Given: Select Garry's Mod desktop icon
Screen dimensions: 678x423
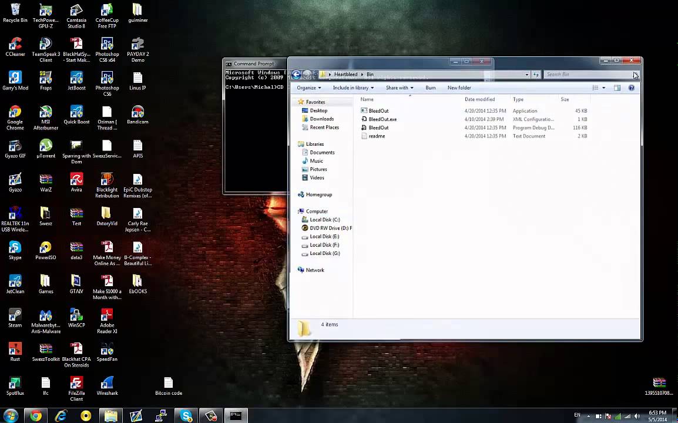Looking at the screenshot, I should (15, 81).
